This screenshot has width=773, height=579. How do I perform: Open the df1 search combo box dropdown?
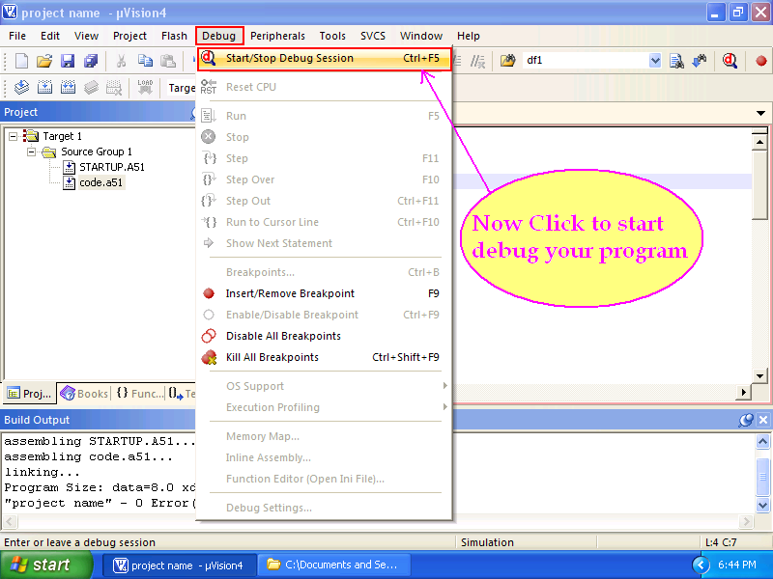pyautogui.click(x=654, y=60)
